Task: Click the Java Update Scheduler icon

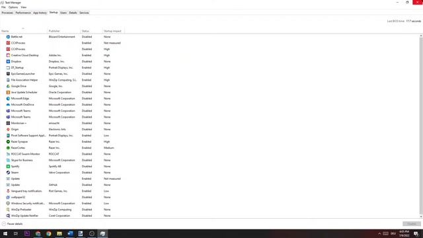Action: (x=8, y=93)
